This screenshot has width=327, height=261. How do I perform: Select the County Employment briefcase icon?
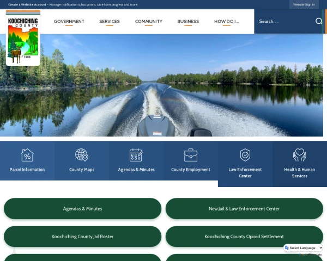click(191, 155)
